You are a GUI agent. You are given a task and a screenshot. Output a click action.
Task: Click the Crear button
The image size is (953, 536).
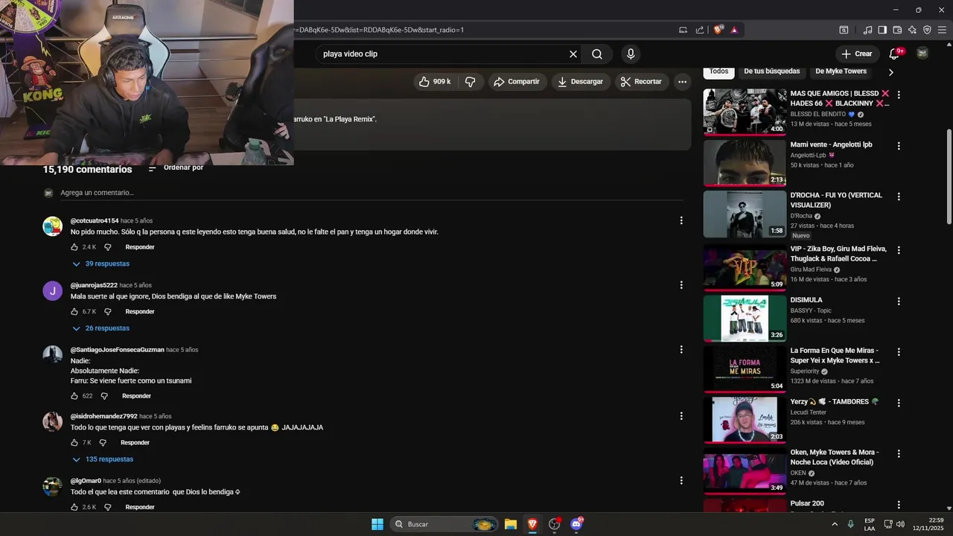(856, 54)
